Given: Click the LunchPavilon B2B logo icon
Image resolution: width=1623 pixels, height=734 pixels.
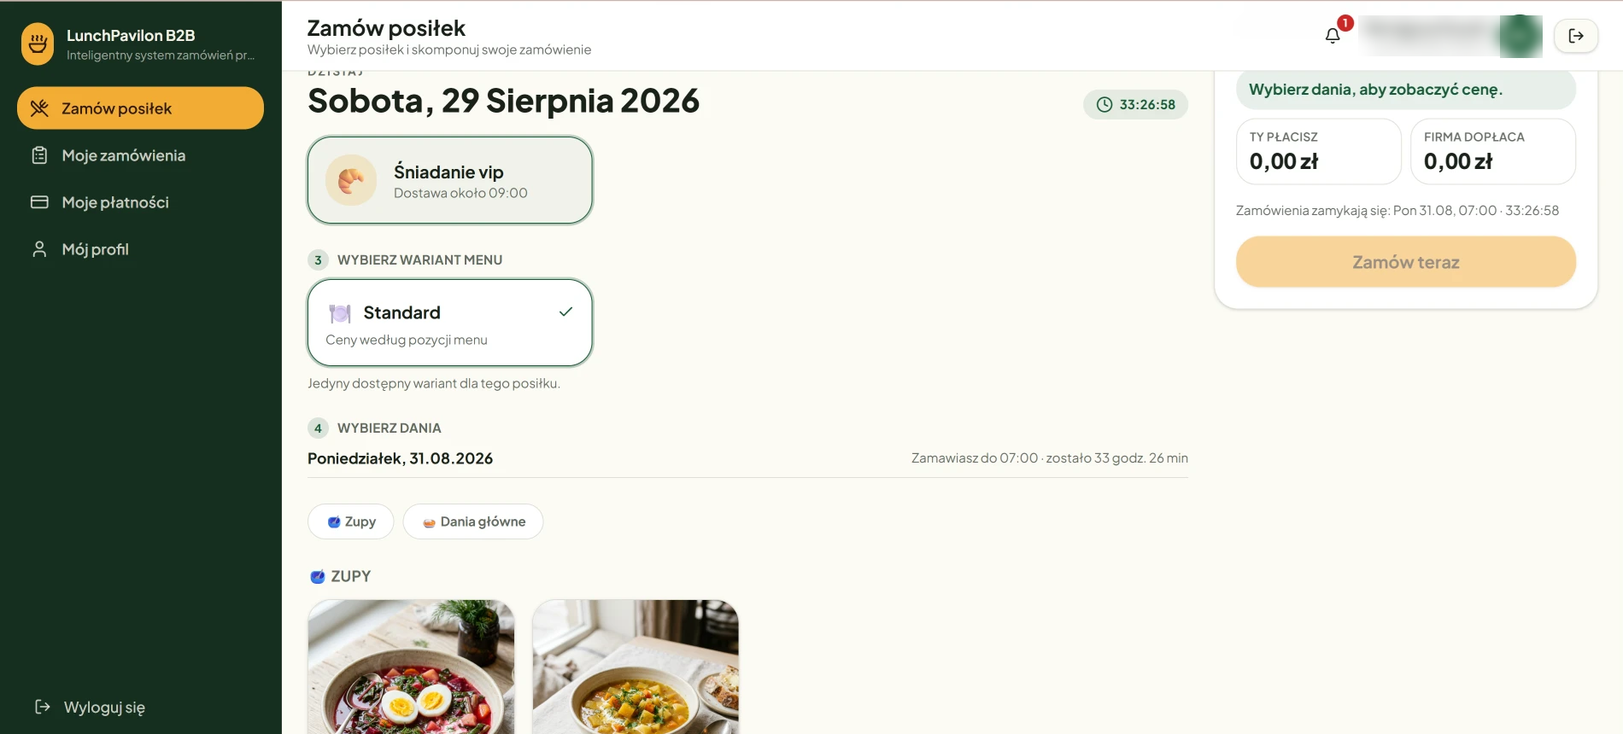Looking at the screenshot, I should coord(38,44).
